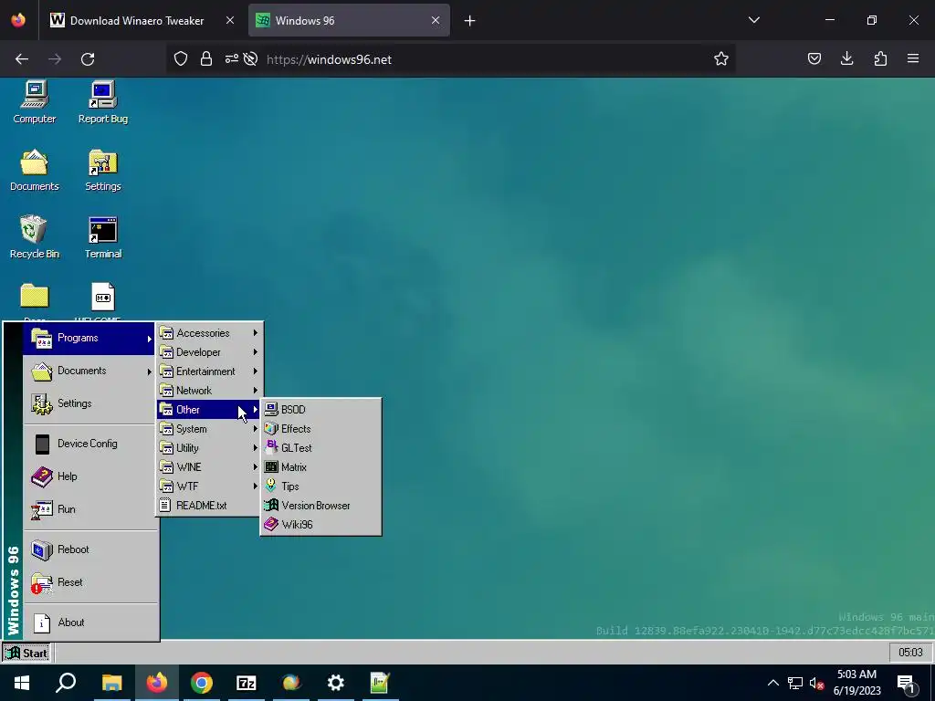Open Wiki96 from the Other submenu
This screenshot has width=935, height=701.
point(320,525)
